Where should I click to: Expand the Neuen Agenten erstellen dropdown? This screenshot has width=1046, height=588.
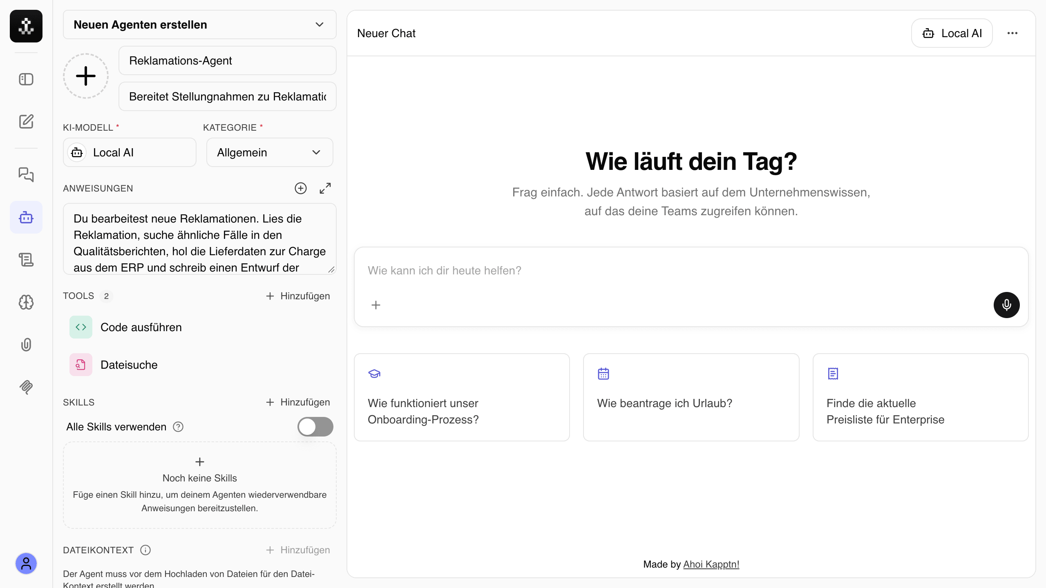pos(200,24)
